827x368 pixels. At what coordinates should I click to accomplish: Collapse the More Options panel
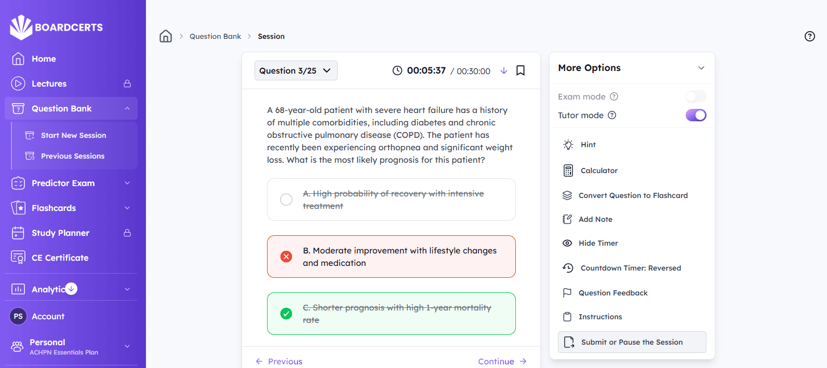[x=701, y=68]
